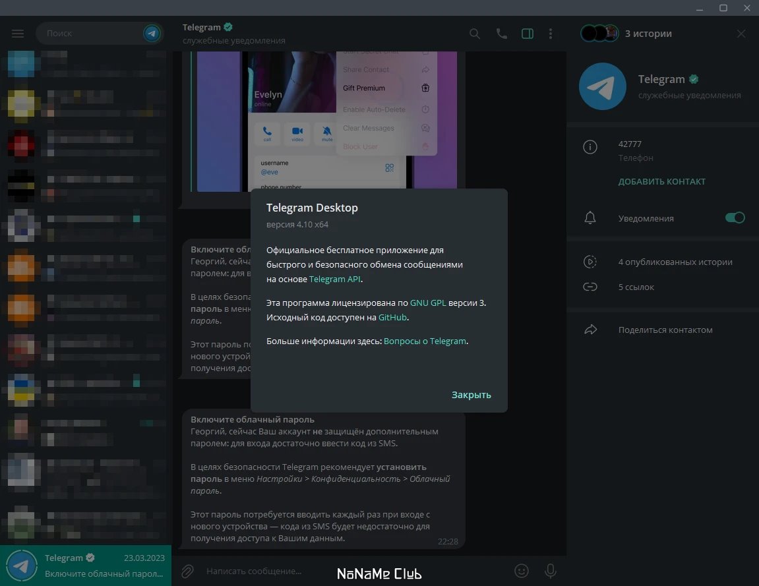Image resolution: width=759 pixels, height=586 pixels.
Task: Open 4 опубликованных истории
Action: [675, 262]
